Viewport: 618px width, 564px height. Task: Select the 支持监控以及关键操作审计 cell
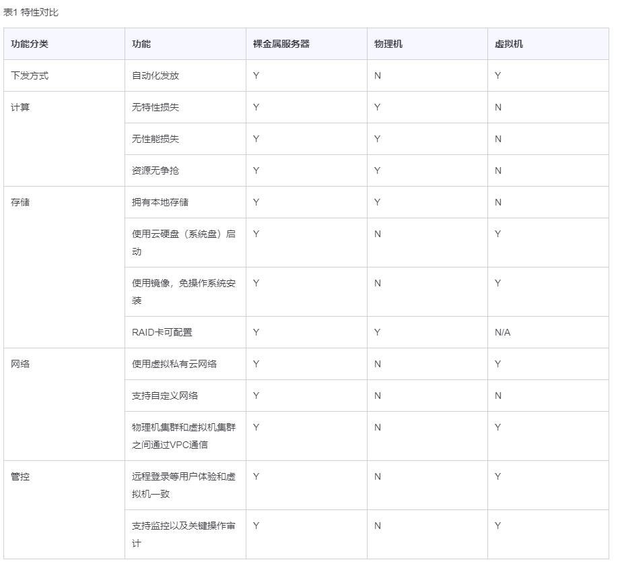click(184, 534)
